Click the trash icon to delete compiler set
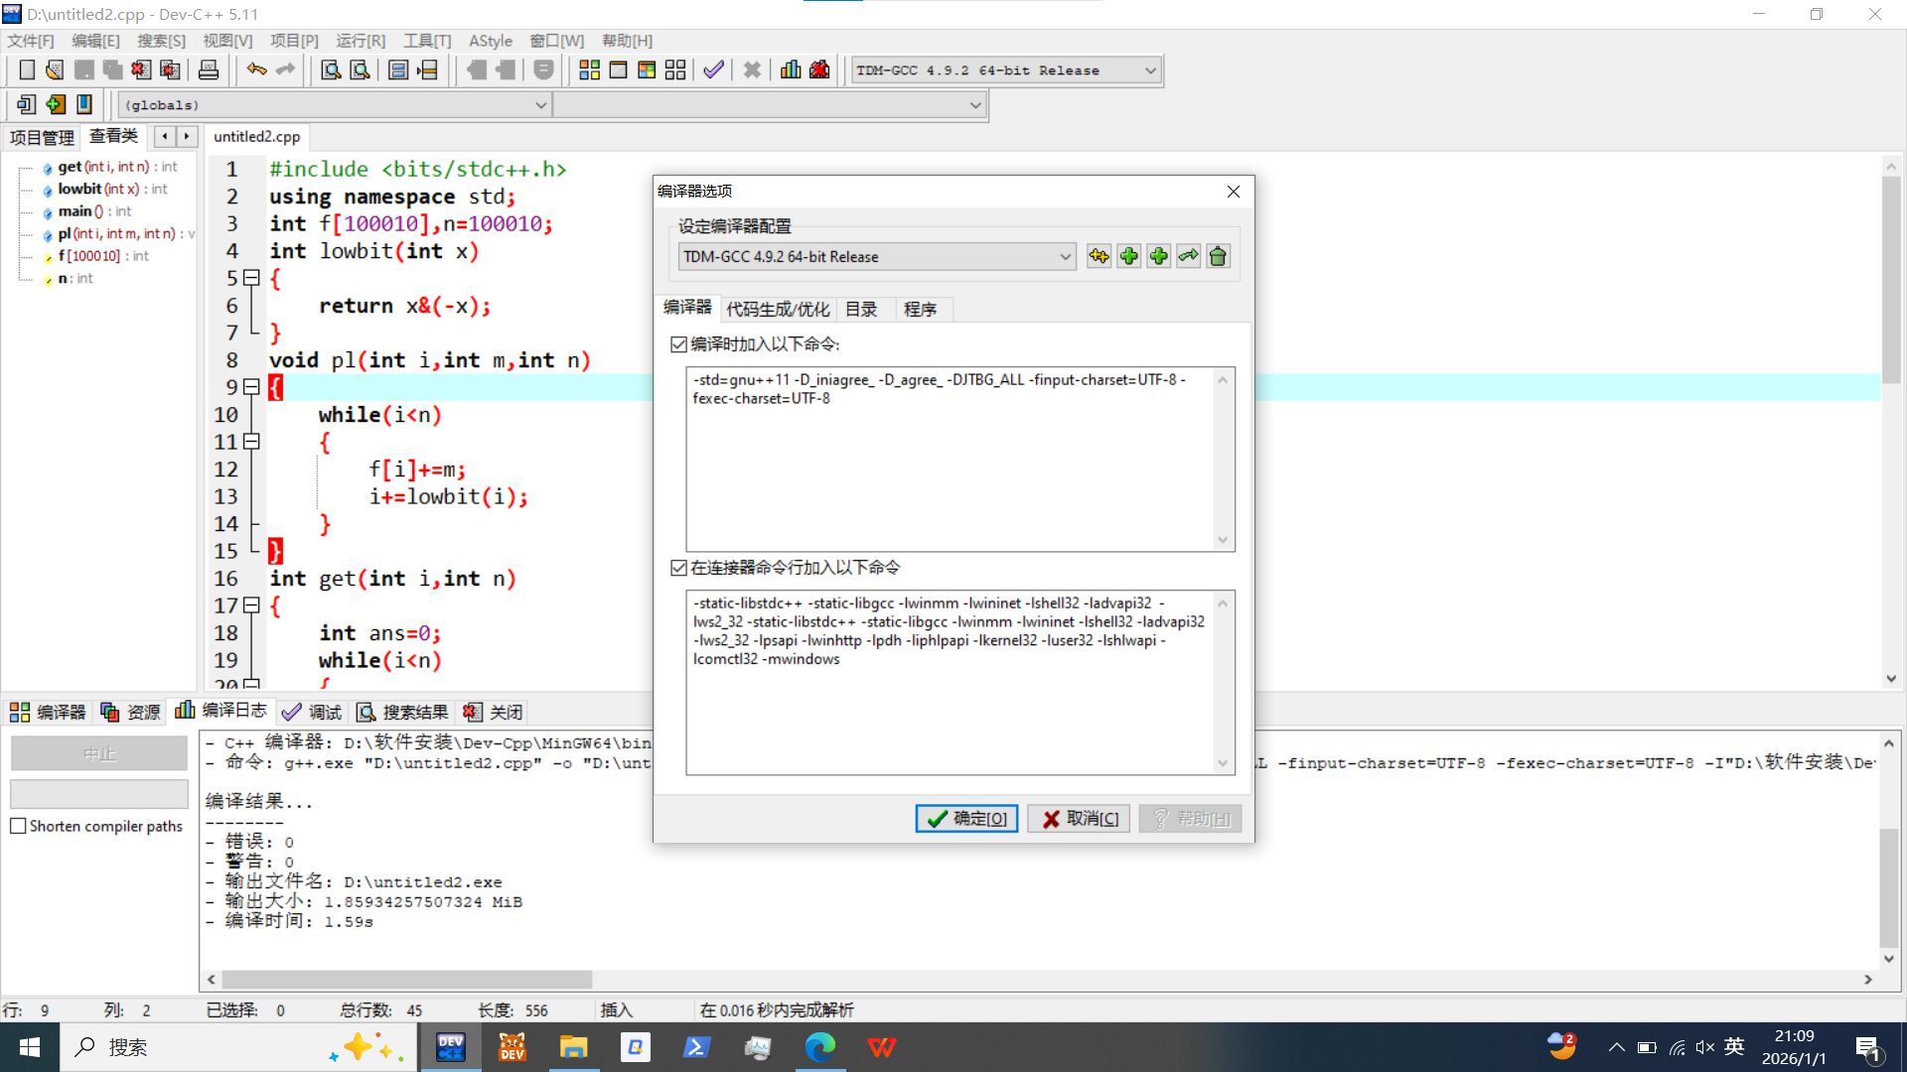 click(1218, 256)
